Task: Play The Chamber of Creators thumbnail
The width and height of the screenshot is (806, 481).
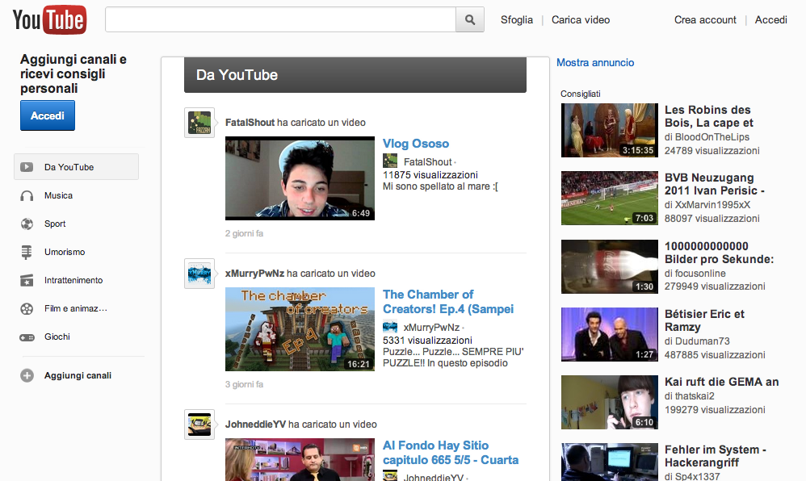Action: 300,329
